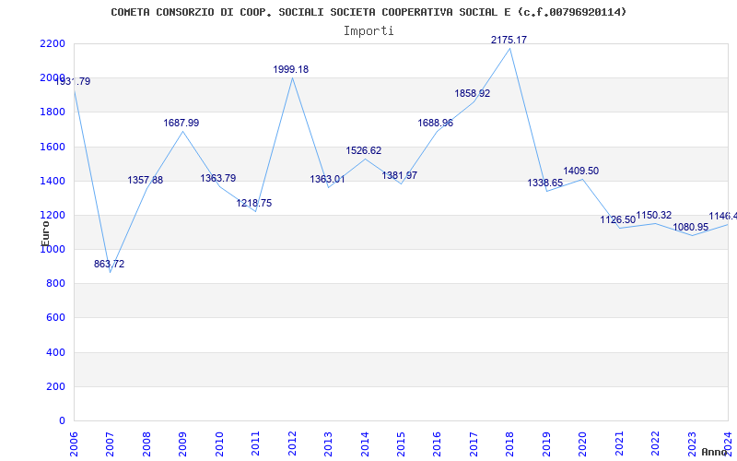Click the 1218.75 value label

click(254, 204)
